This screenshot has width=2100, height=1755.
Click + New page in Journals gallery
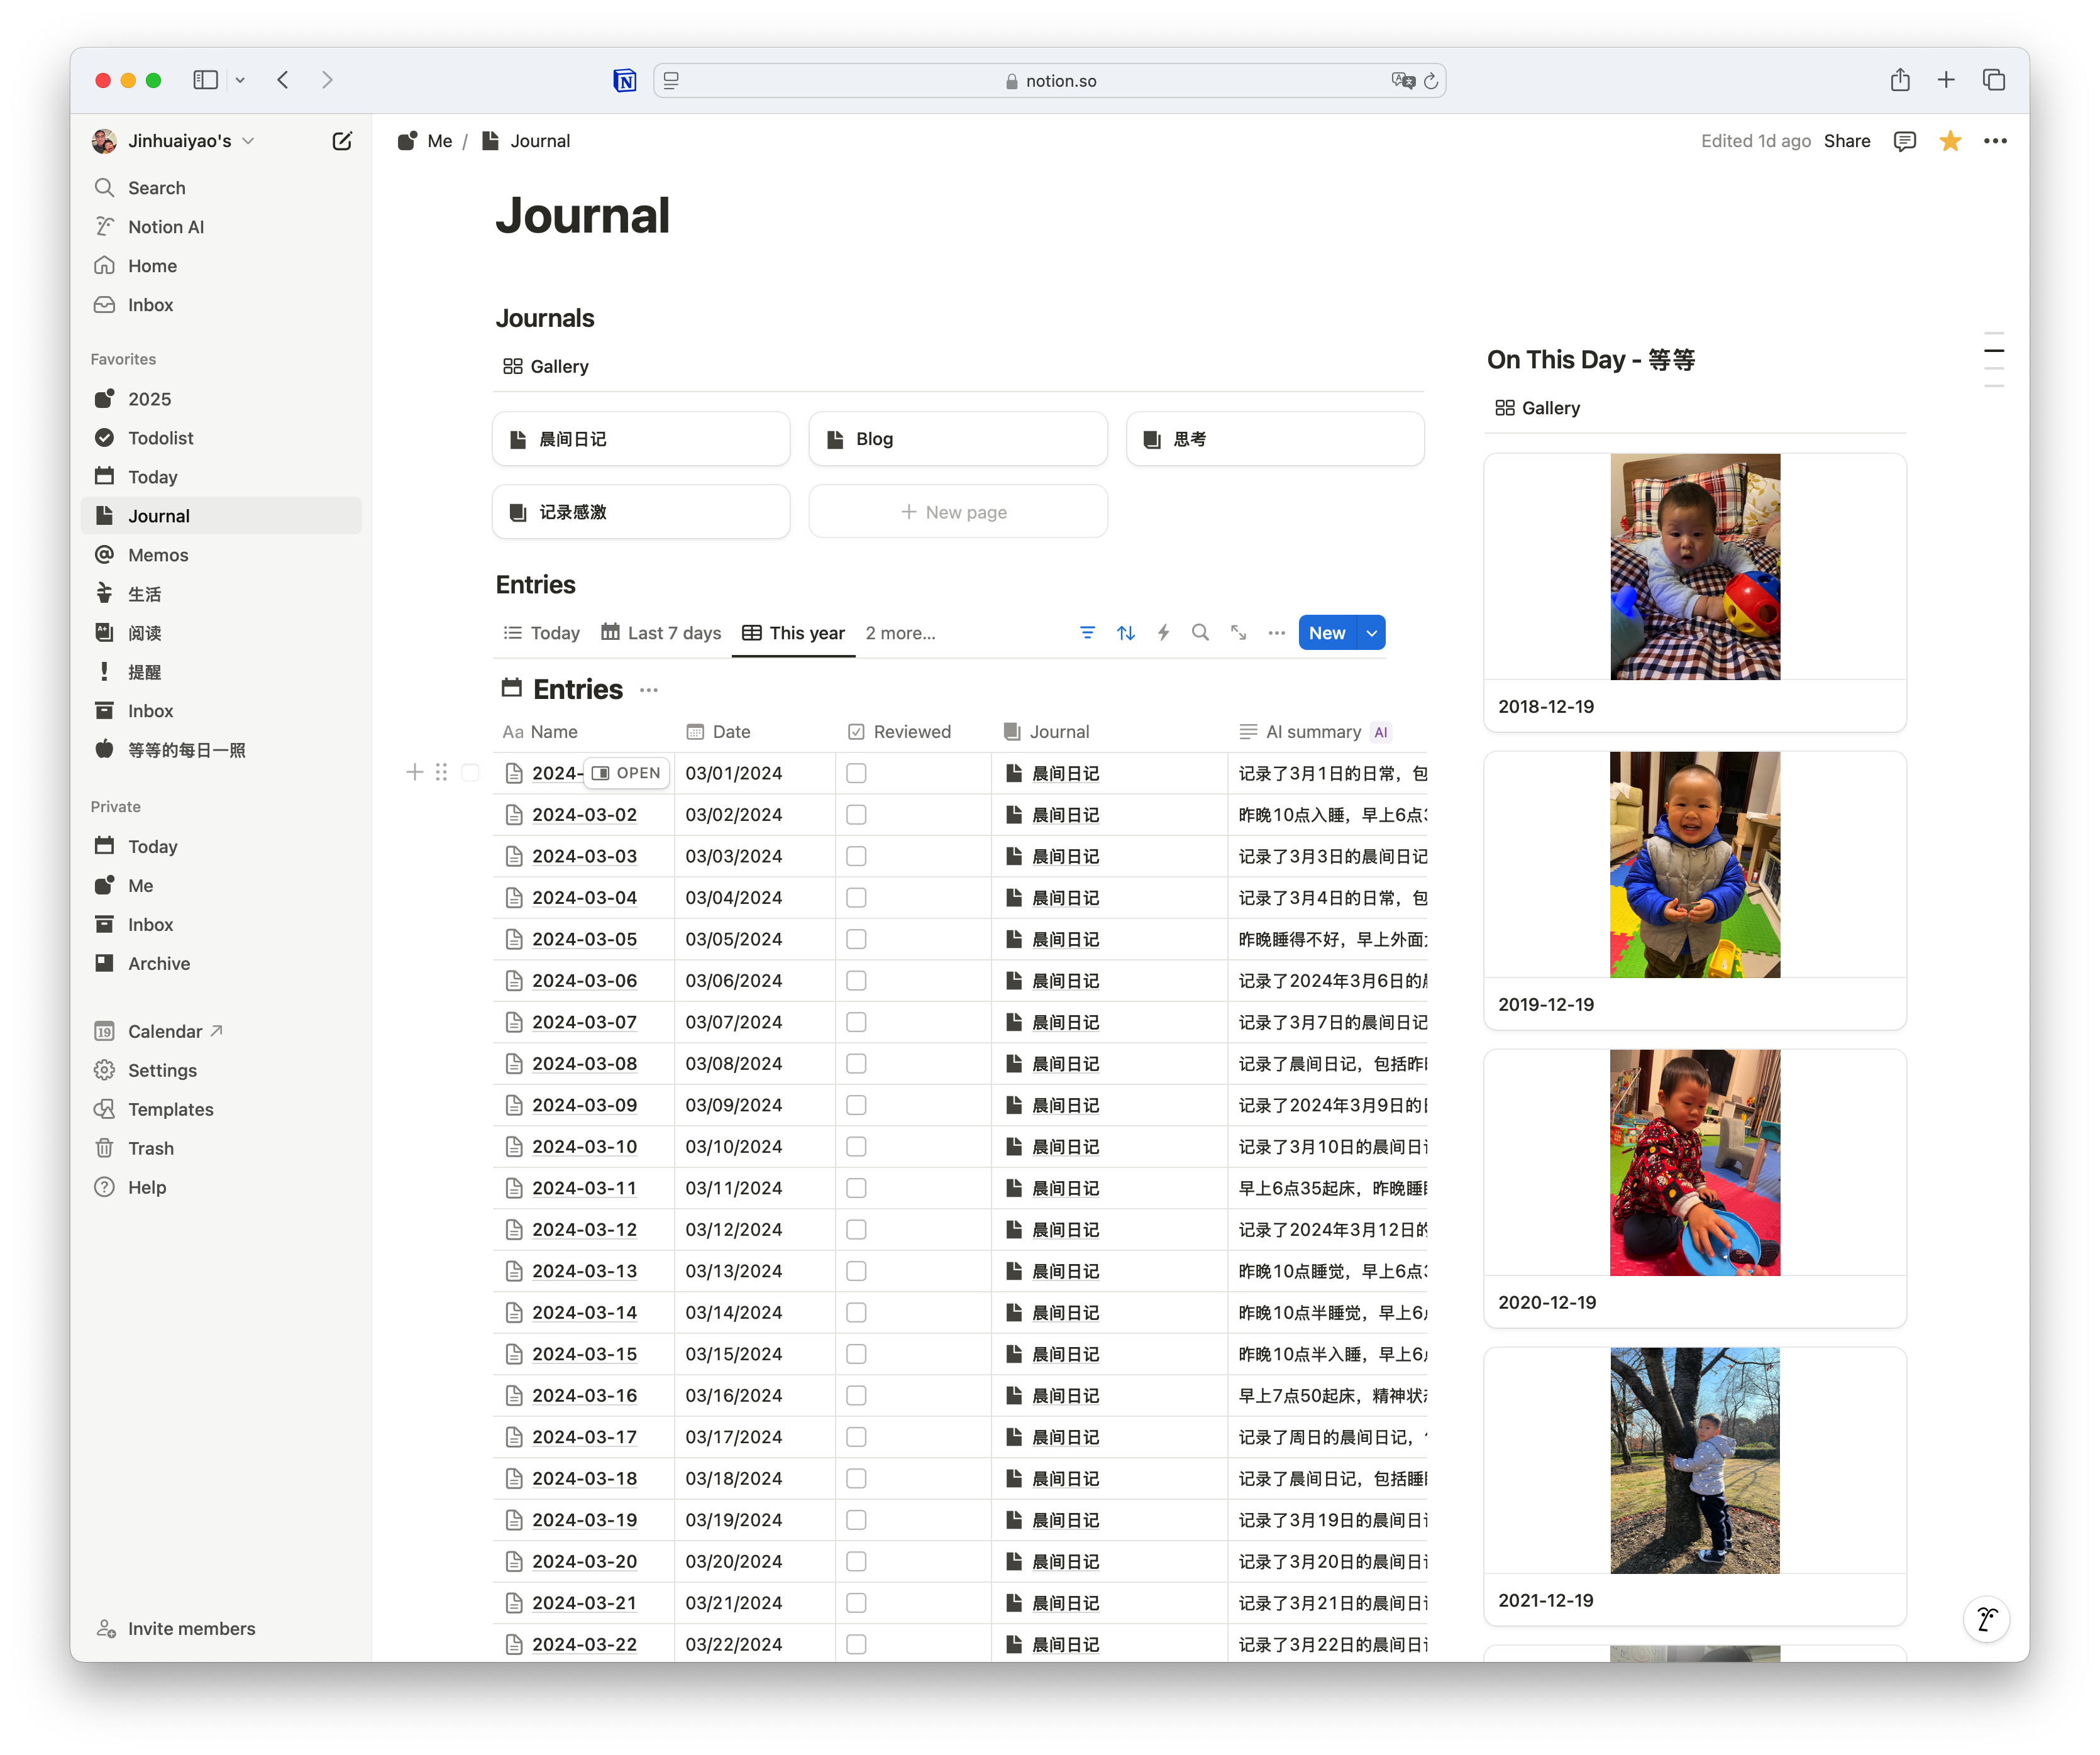click(x=957, y=512)
